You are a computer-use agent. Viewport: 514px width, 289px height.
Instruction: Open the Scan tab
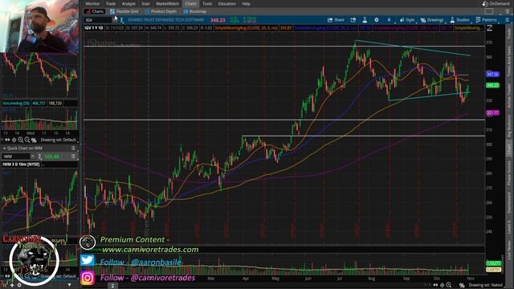coord(146,3)
